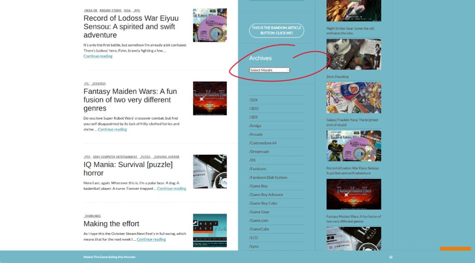This screenshot has height=263, width=475.
Task: Select the Sony Computer Entertainment tag
Action: pyautogui.click(x=115, y=157)
